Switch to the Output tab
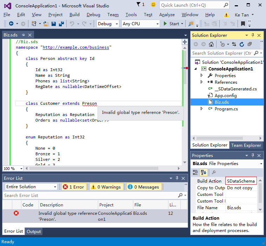This screenshot has height=246, width=266. (34, 231)
